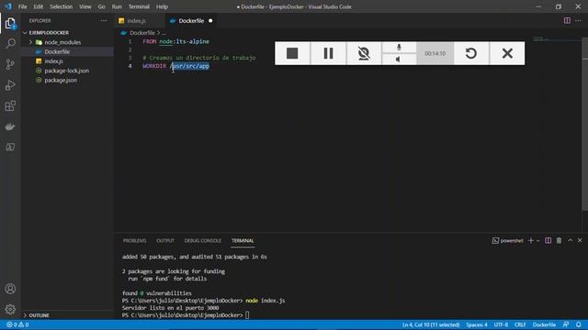Click Ln 4, Col 10 status entry
This screenshot has width=588, height=330.
pos(431,324)
